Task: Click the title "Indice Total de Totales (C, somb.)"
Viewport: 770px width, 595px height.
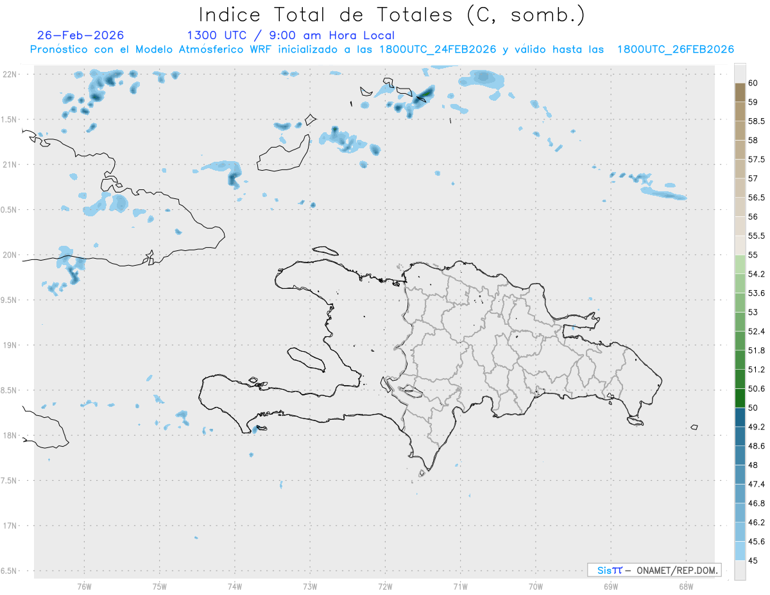Action: pos(391,14)
